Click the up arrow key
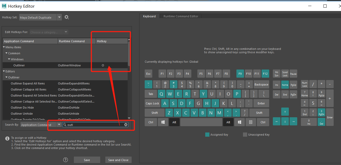The width and height of the screenshot is (341, 165). pos(285,112)
